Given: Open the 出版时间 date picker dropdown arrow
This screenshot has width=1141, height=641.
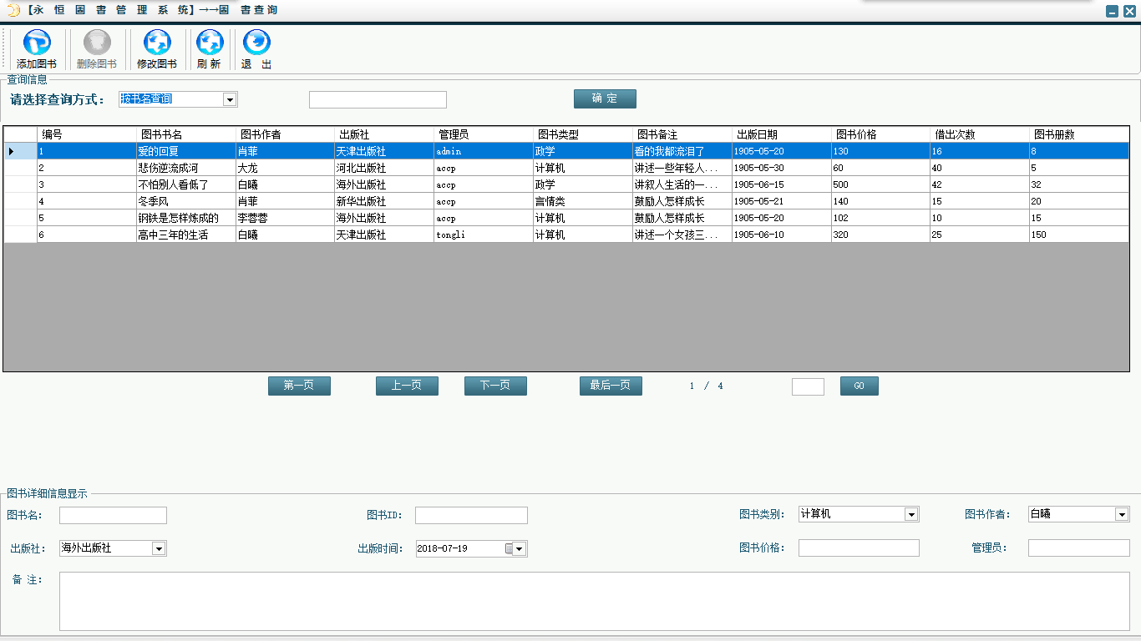Looking at the screenshot, I should (520, 549).
